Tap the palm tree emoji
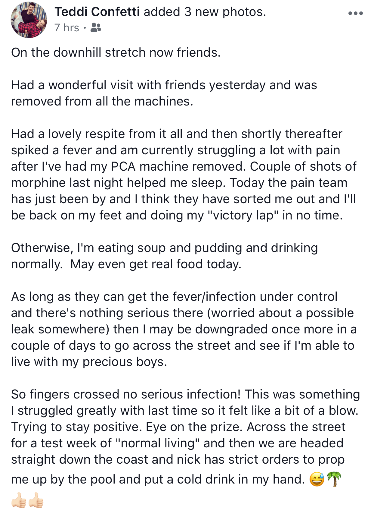The width and height of the screenshot is (371, 517). 334,479
